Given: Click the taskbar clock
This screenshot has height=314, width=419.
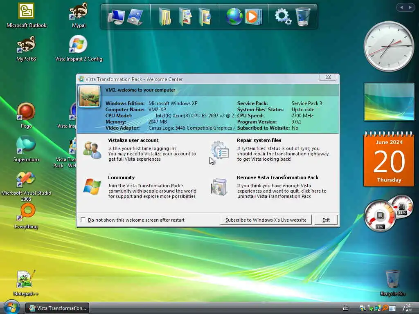Looking at the screenshot, I should tap(406, 308).
